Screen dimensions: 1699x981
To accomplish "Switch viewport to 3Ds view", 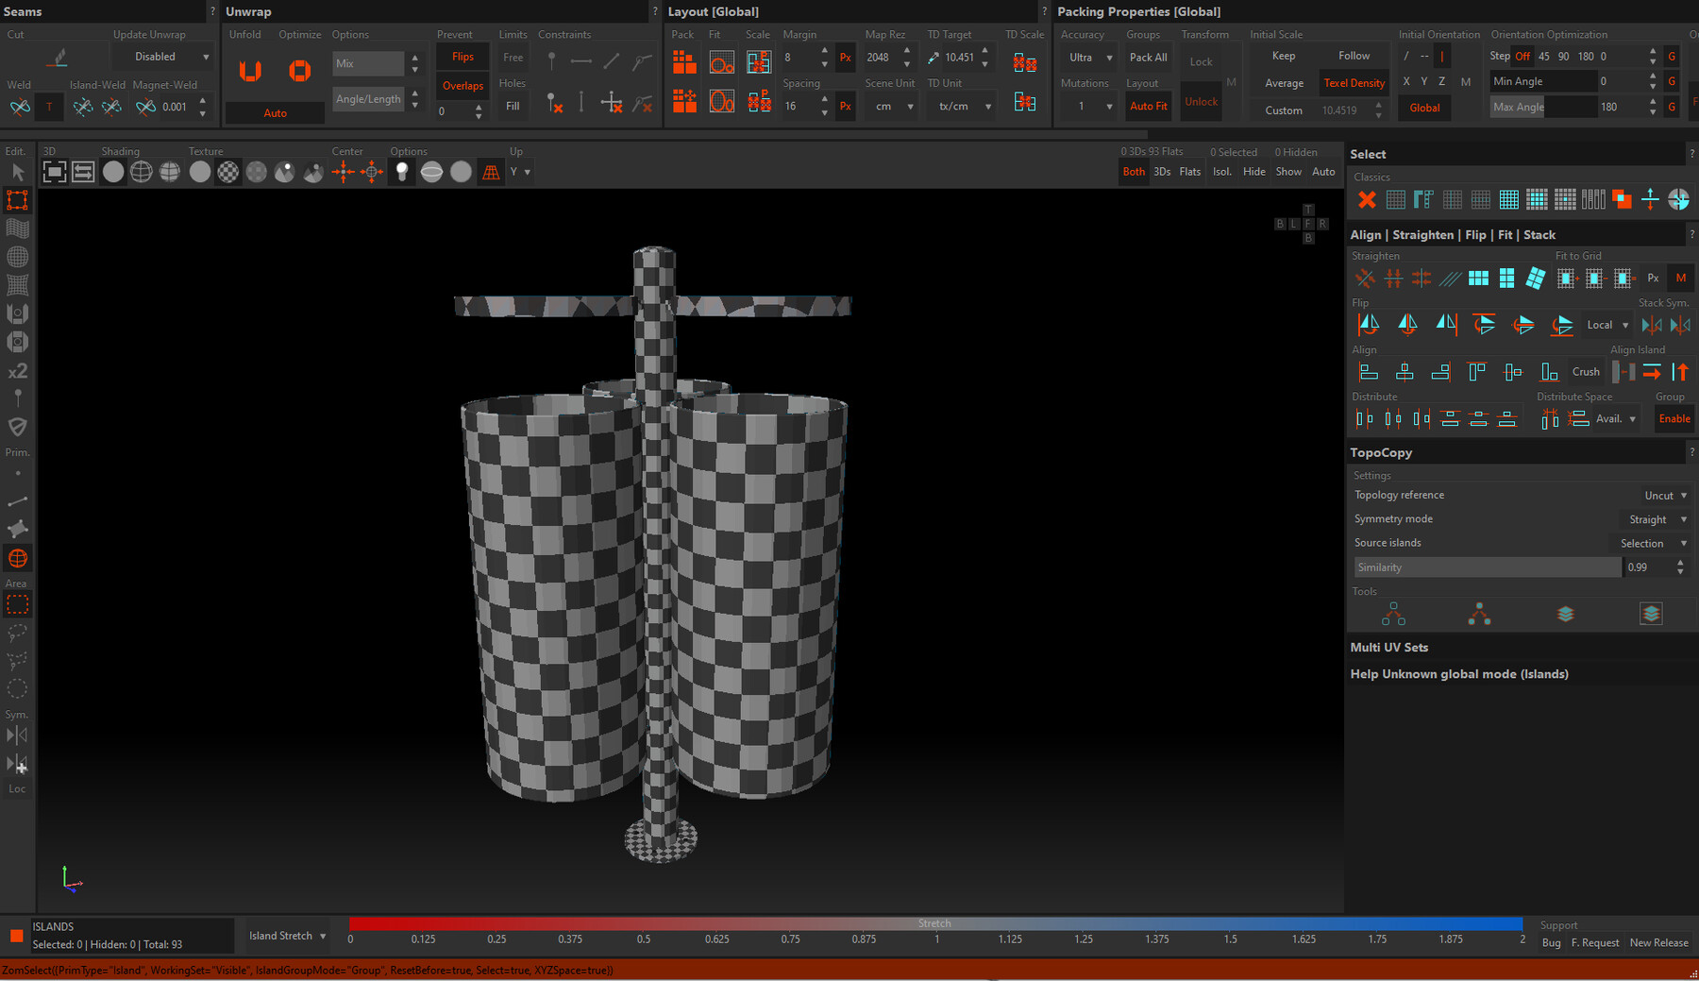I will coord(1162,172).
